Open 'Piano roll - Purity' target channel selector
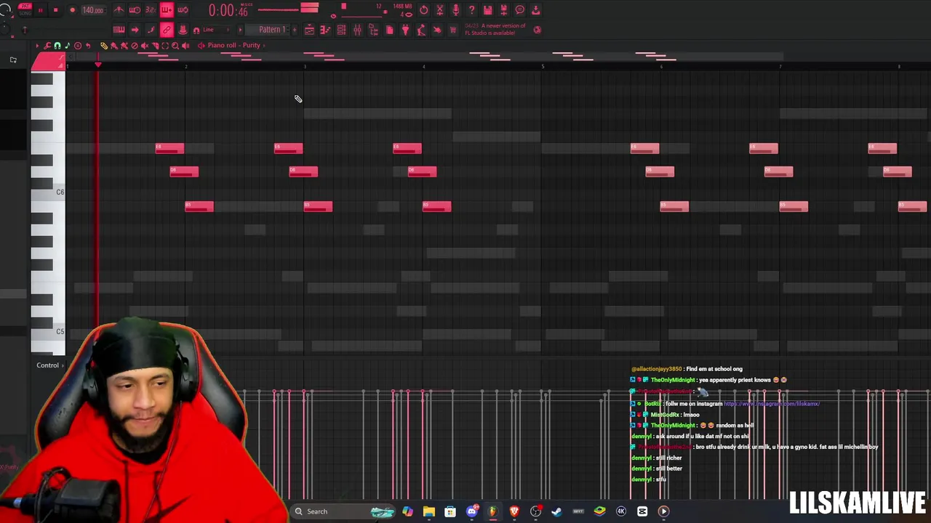 233,45
